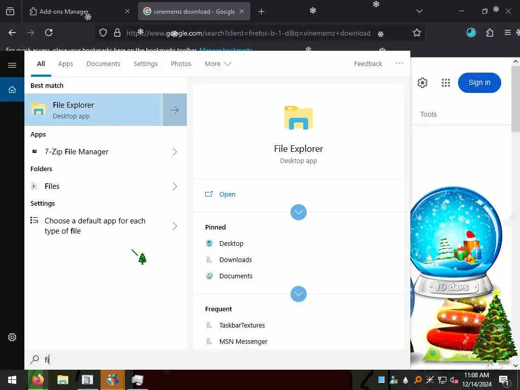
Task: Bookmark this page with the star icon
Action: tap(417, 32)
